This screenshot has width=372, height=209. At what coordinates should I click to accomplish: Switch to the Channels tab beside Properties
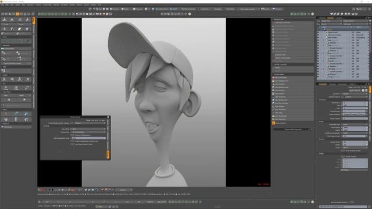coord(332,84)
